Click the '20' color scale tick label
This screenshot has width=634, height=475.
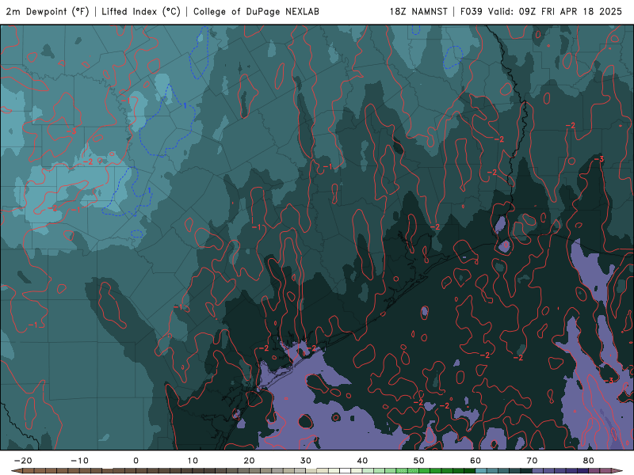tap(249, 461)
